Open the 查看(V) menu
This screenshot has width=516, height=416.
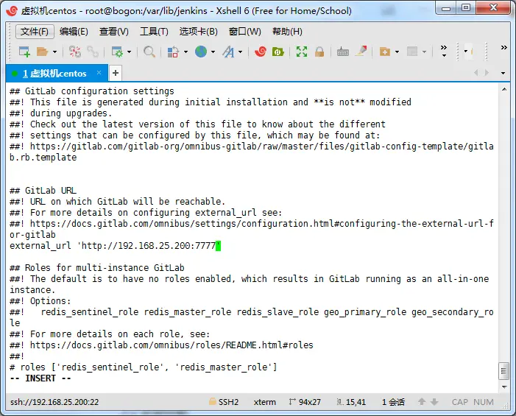coord(114,32)
